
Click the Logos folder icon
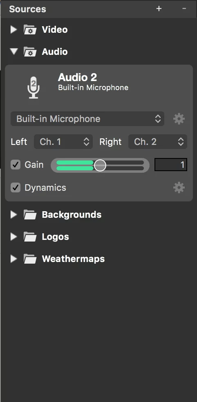pos(30,237)
